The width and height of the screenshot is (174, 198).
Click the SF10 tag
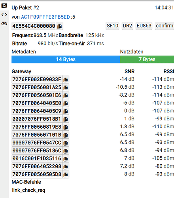pos(112,26)
